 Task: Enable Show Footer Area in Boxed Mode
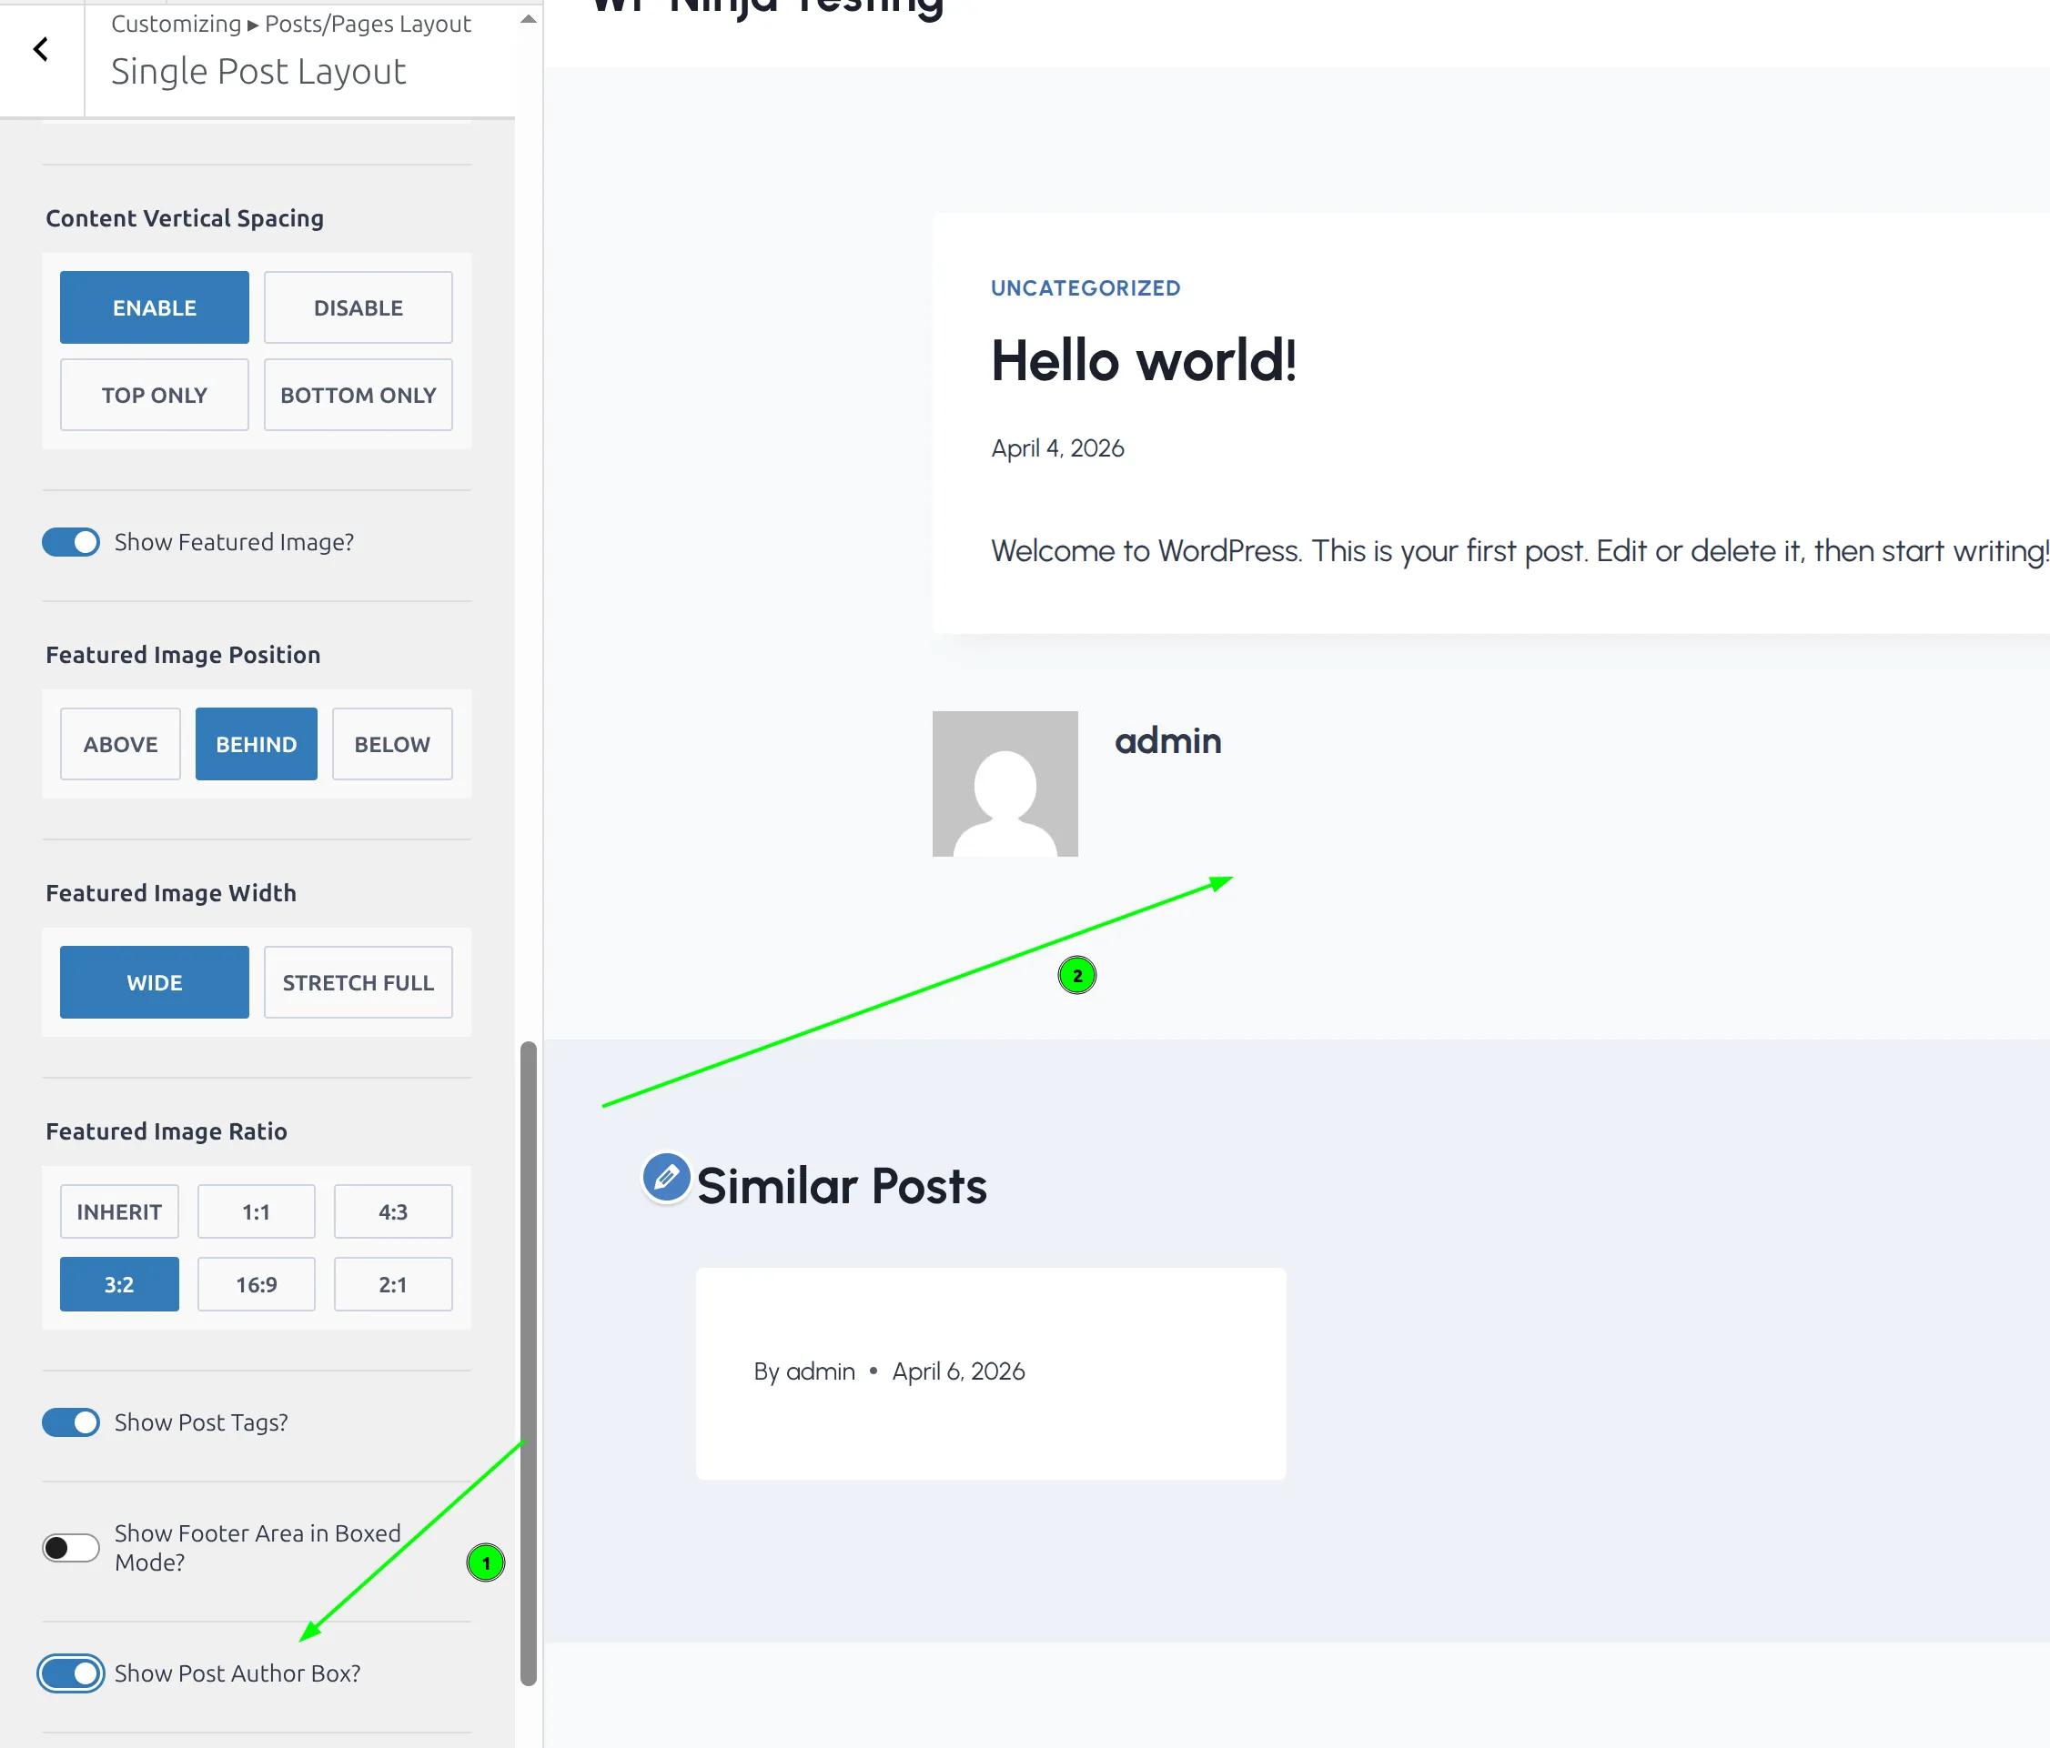71,1547
